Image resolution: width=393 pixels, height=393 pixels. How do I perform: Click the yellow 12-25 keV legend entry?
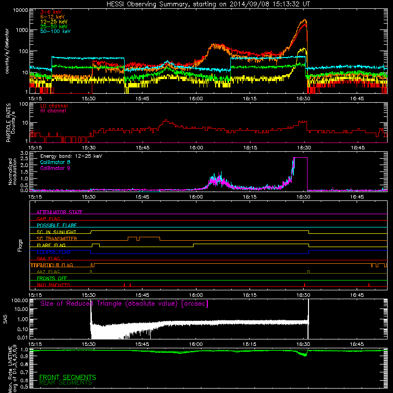[x=54, y=22]
